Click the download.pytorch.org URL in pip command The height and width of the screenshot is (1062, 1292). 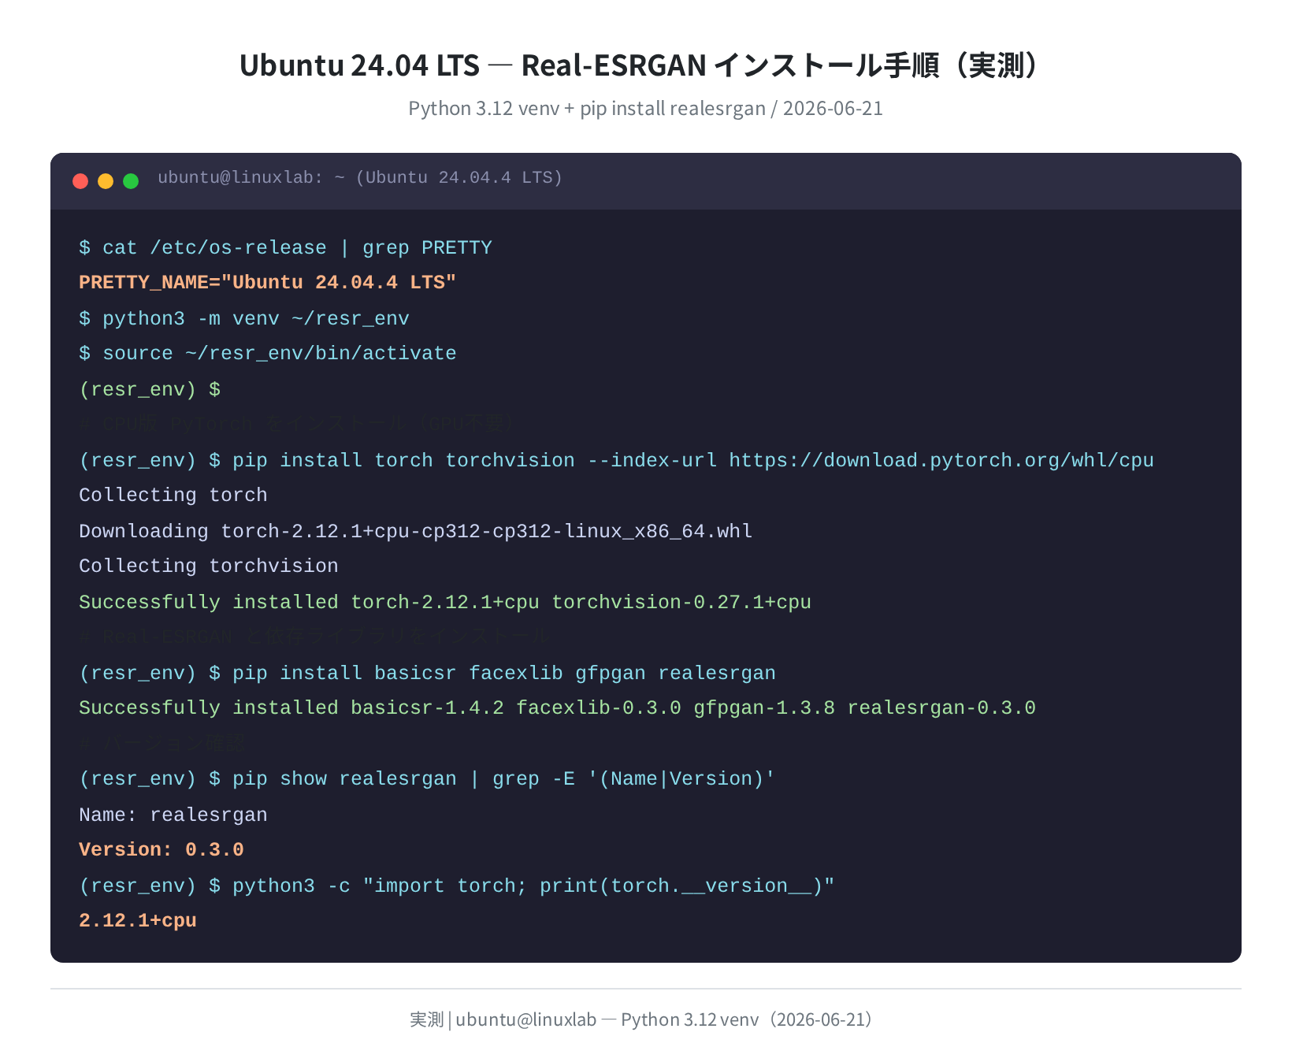coord(941,461)
